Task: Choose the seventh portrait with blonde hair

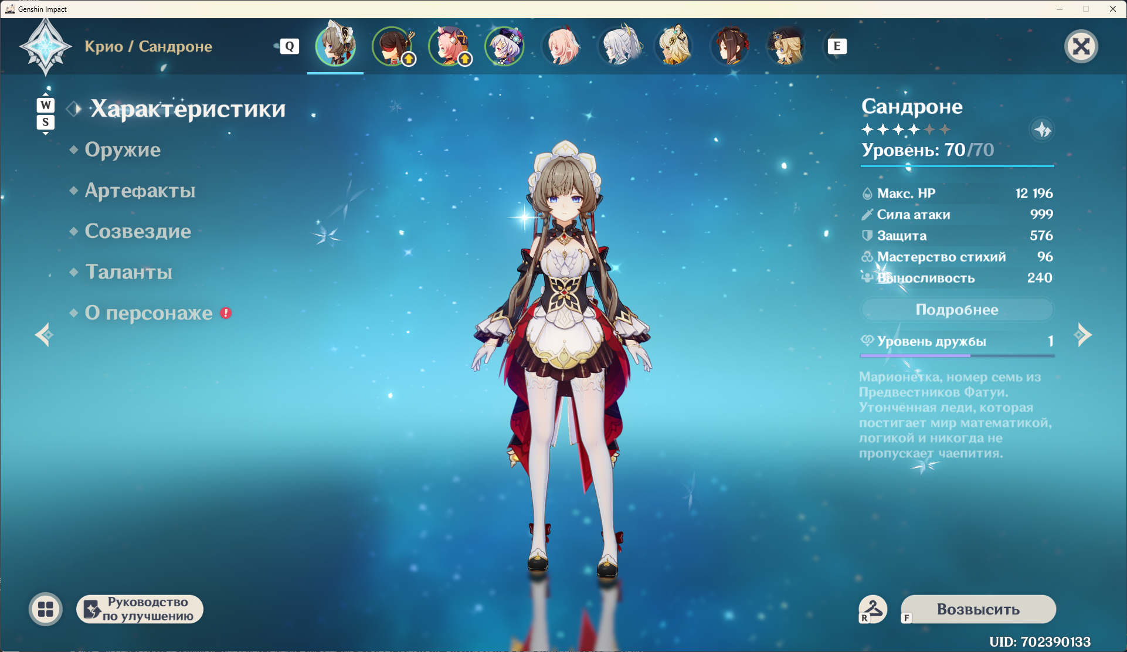Action: (674, 46)
